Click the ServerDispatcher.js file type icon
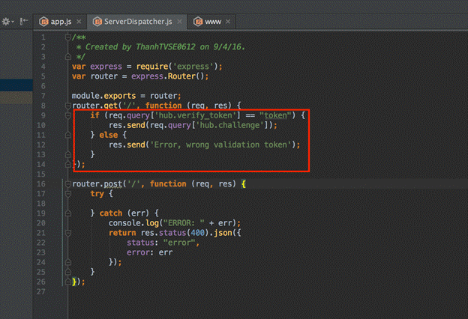This screenshot has width=468, height=319. point(97,22)
